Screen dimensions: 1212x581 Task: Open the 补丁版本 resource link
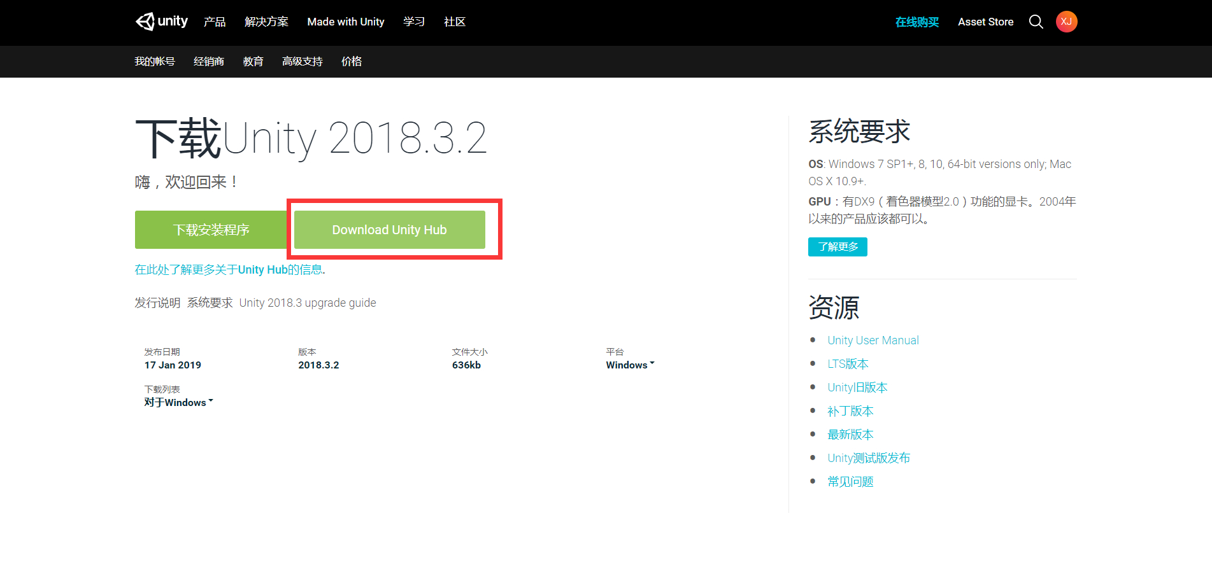[850, 411]
